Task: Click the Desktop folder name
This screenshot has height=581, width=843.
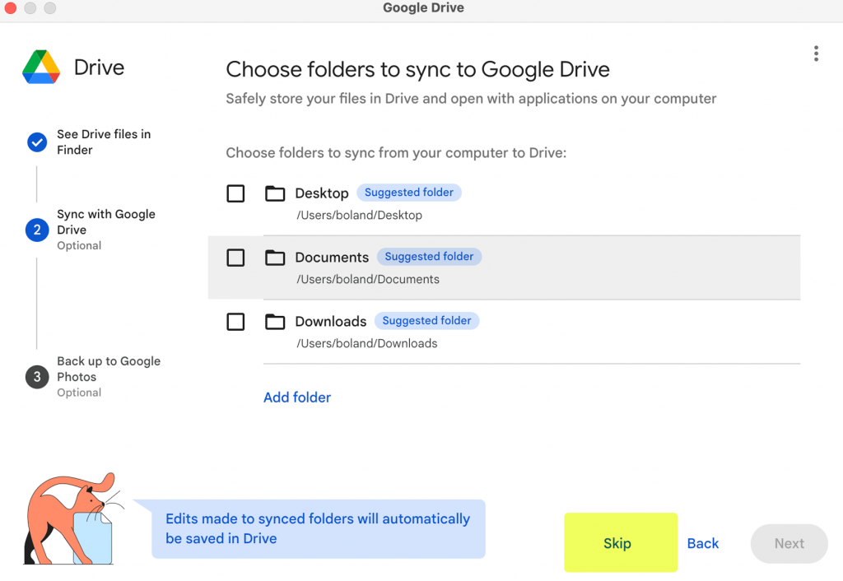Action: coord(322,193)
